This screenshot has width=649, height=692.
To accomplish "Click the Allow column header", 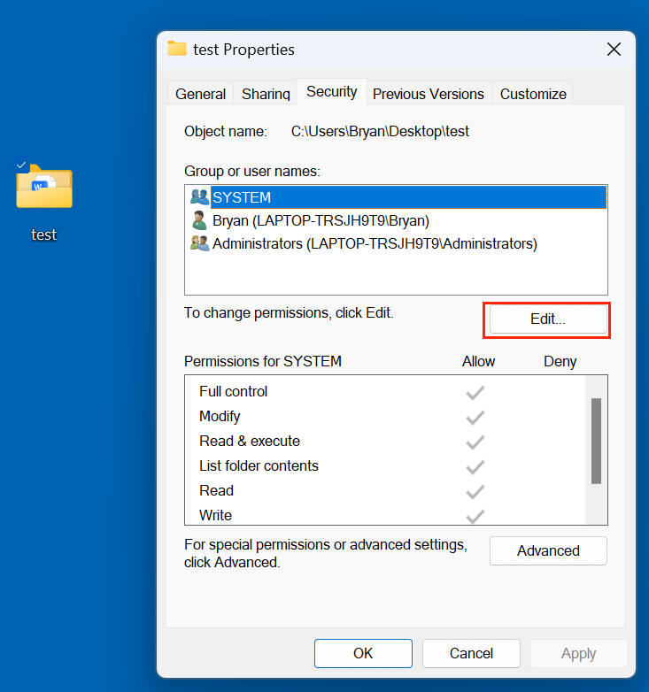I will 478,361.
